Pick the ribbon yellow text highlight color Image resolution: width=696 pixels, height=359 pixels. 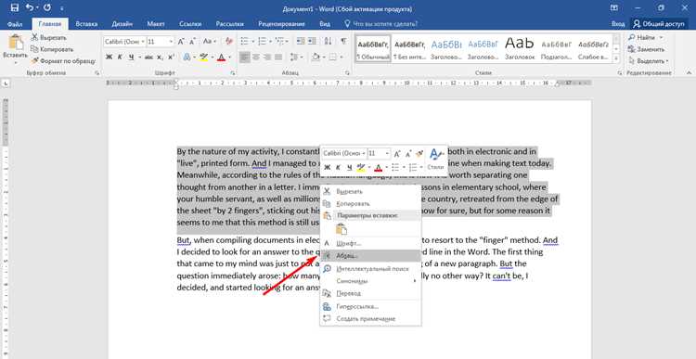[204, 58]
